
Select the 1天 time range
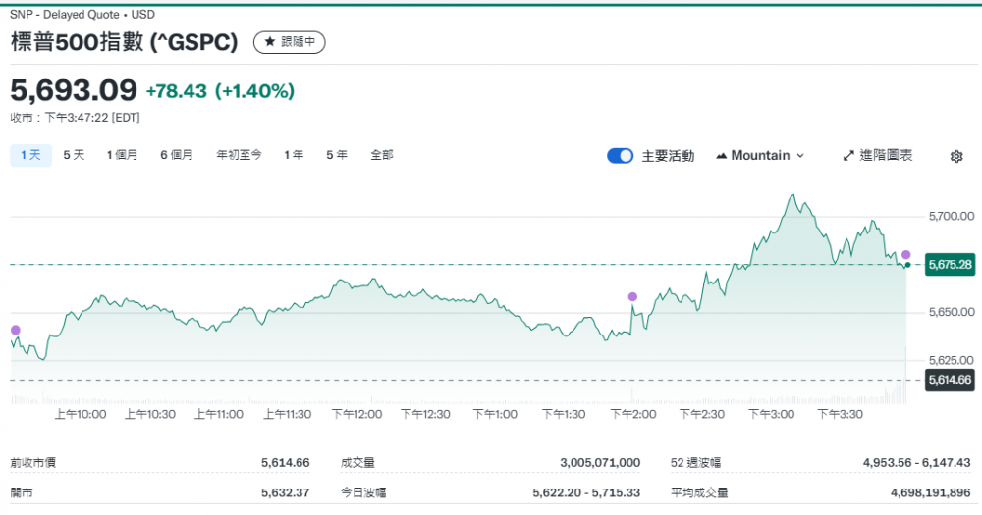click(30, 155)
